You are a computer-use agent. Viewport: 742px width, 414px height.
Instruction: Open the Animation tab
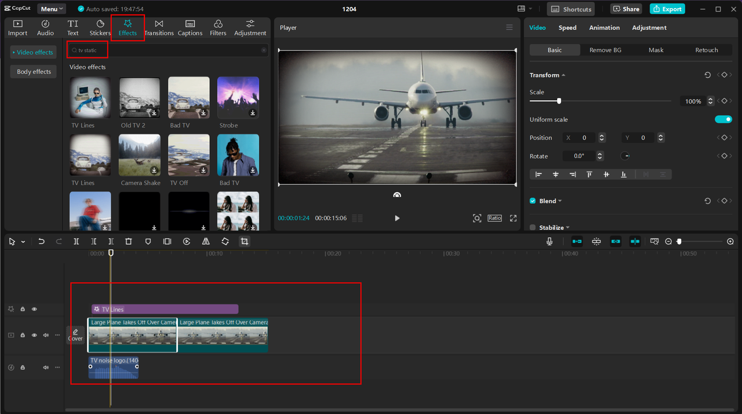605,28
